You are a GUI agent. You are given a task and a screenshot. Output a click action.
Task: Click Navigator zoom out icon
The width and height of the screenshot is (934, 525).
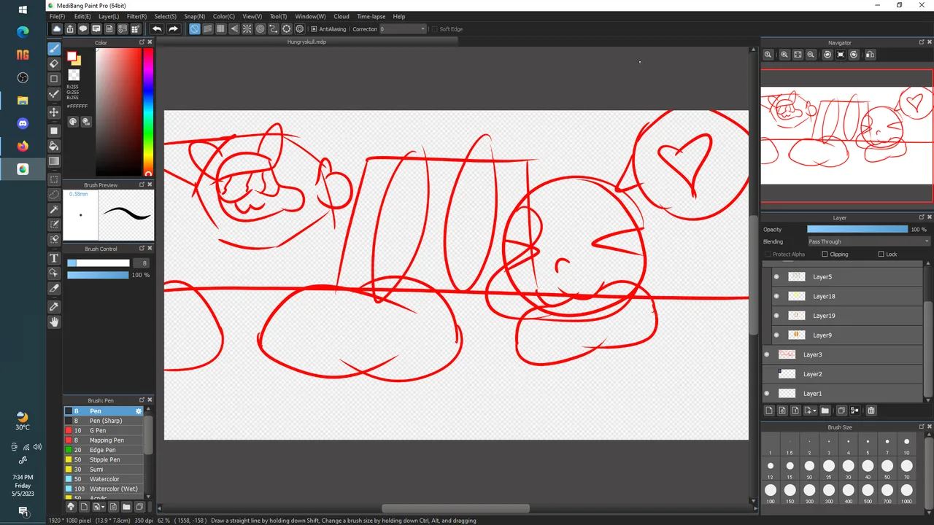(x=811, y=55)
